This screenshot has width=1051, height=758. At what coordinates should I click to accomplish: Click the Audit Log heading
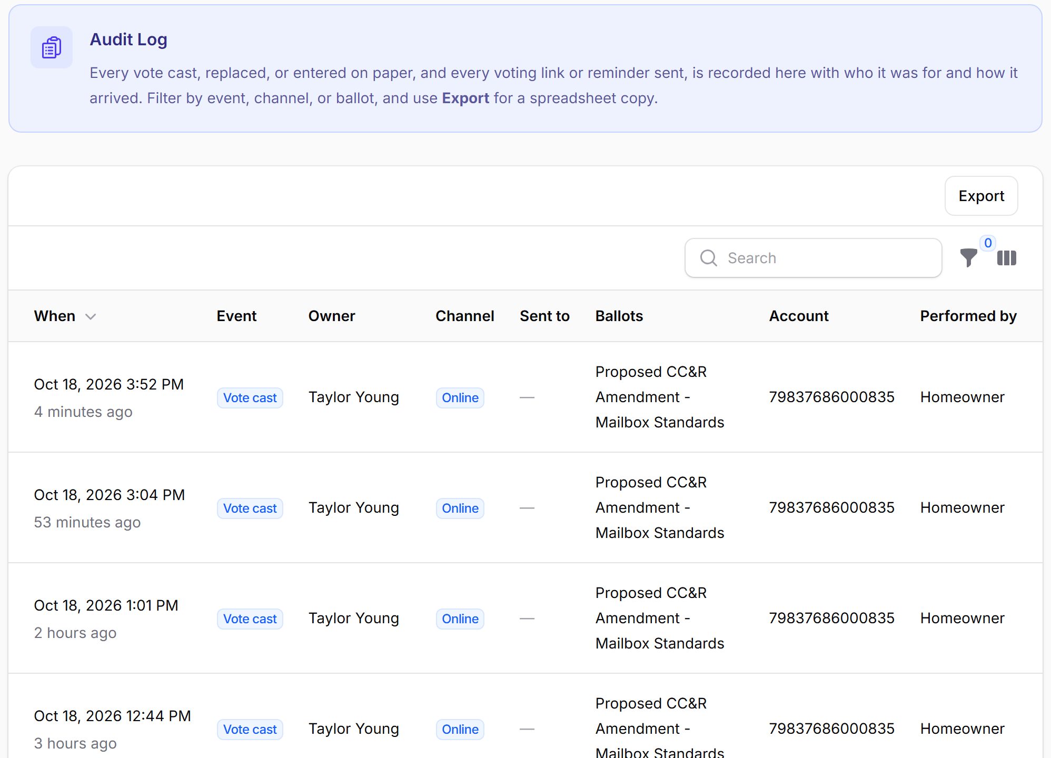tap(128, 39)
